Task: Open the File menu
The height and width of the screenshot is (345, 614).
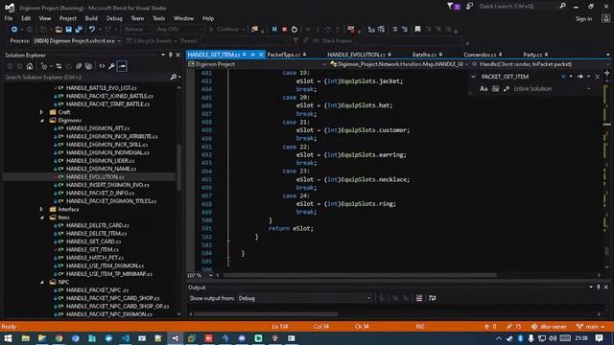Action: [x=9, y=18]
